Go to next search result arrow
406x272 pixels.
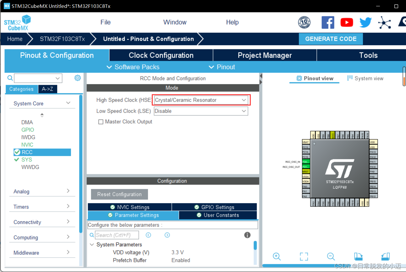pos(167,235)
